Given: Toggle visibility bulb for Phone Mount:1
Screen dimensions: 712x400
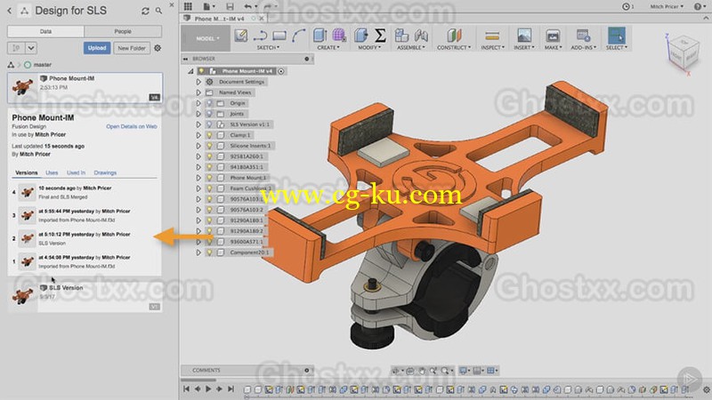Looking at the screenshot, I should [209, 178].
